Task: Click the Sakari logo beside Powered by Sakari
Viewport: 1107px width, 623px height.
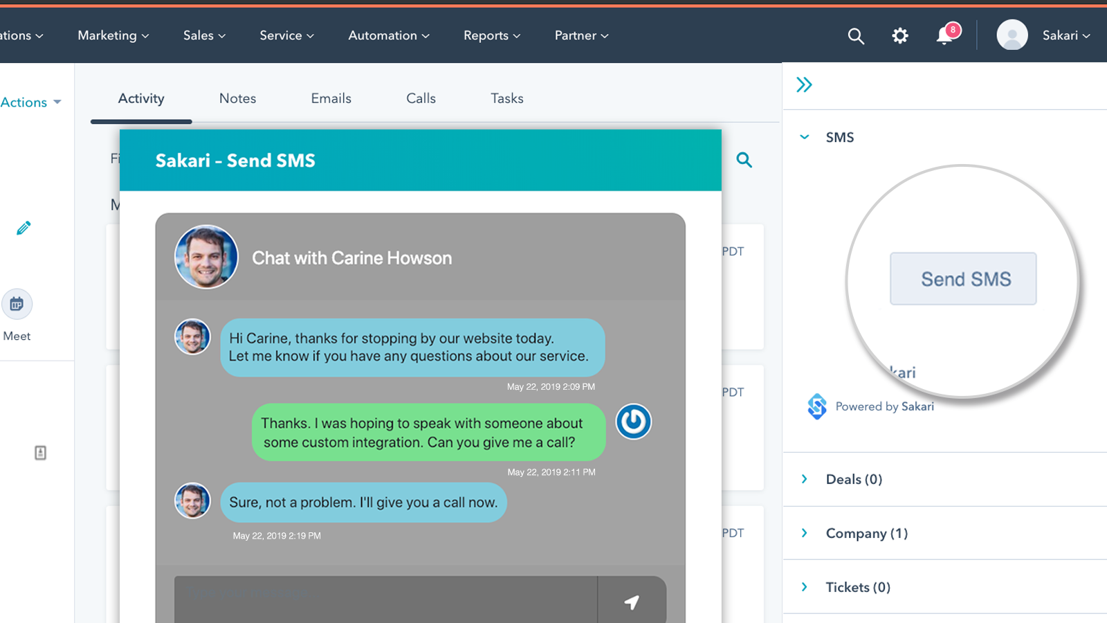Action: coord(817,406)
